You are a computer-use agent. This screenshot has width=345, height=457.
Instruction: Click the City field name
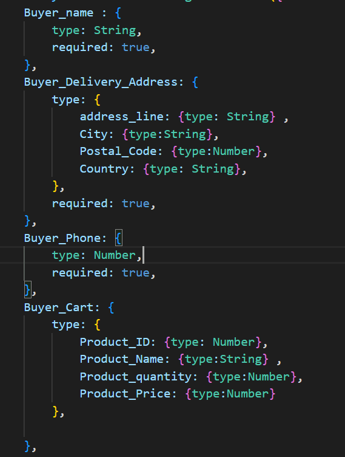point(93,134)
